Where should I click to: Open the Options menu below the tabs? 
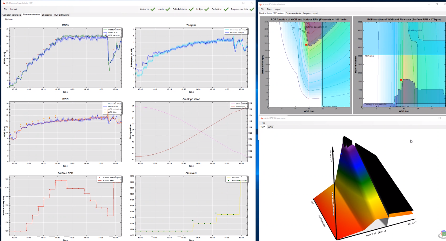coord(9,19)
